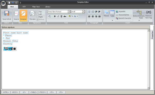
Task: Apply text highlight color
Action: [70, 16]
